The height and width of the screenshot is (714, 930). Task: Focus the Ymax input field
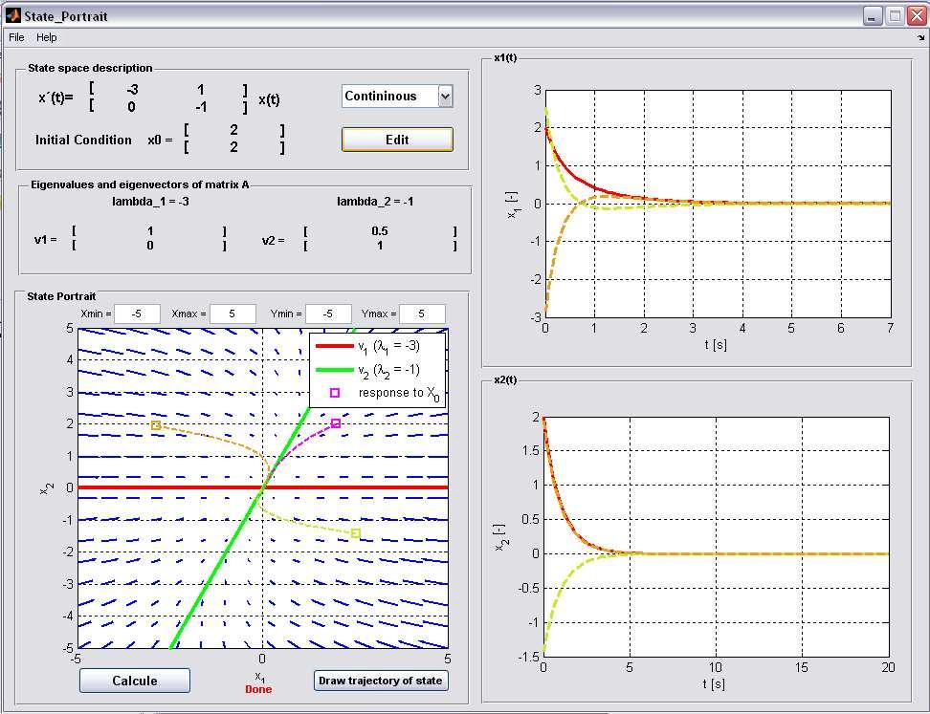[422, 314]
